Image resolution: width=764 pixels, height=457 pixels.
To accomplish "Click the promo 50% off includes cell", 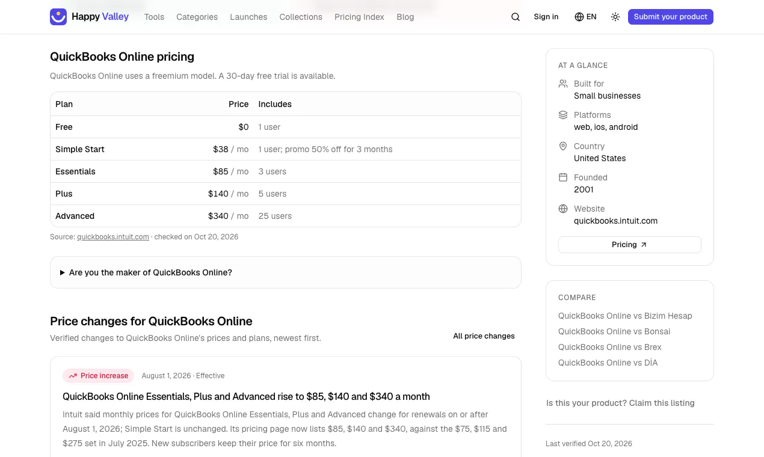I will pos(325,149).
